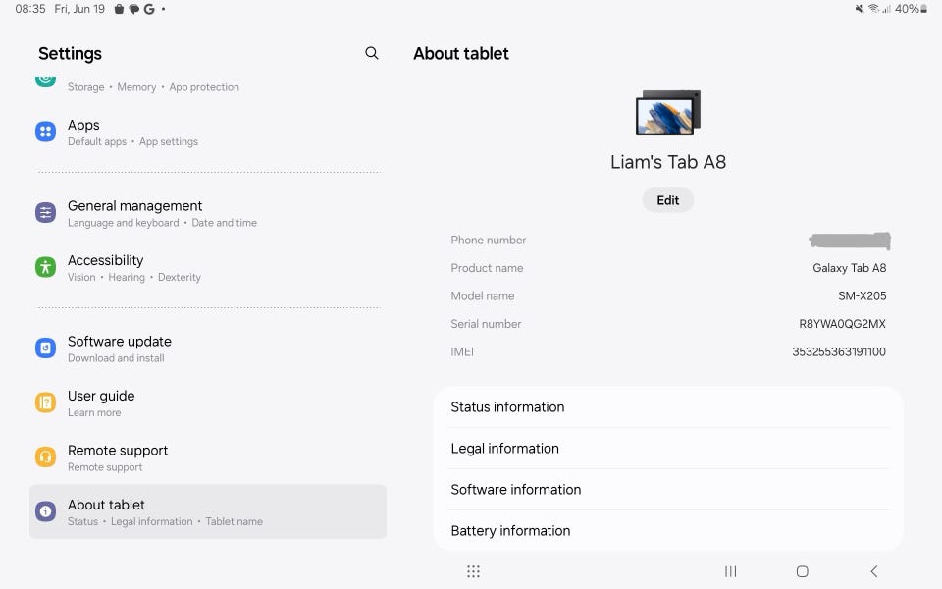Viewport: 942px width, 589px height.
Task: Tap the Galaxy Tab A8 device image
Action: [x=668, y=112]
